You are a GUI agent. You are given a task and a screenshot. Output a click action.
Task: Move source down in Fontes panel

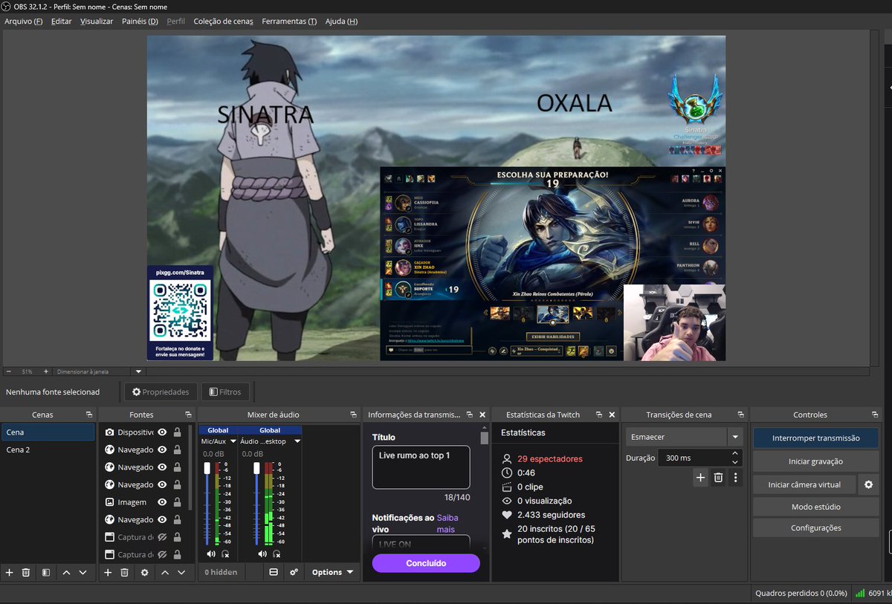[x=181, y=572]
